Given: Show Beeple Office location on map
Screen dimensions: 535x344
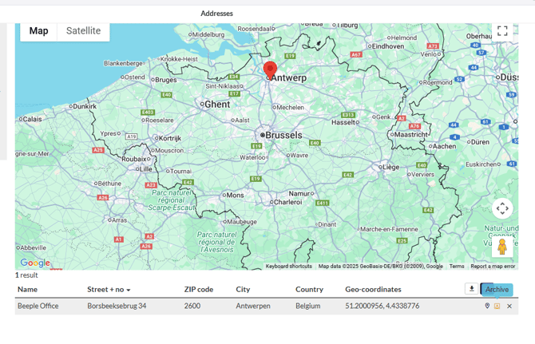Looking at the screenshot, I should point(487,306).
